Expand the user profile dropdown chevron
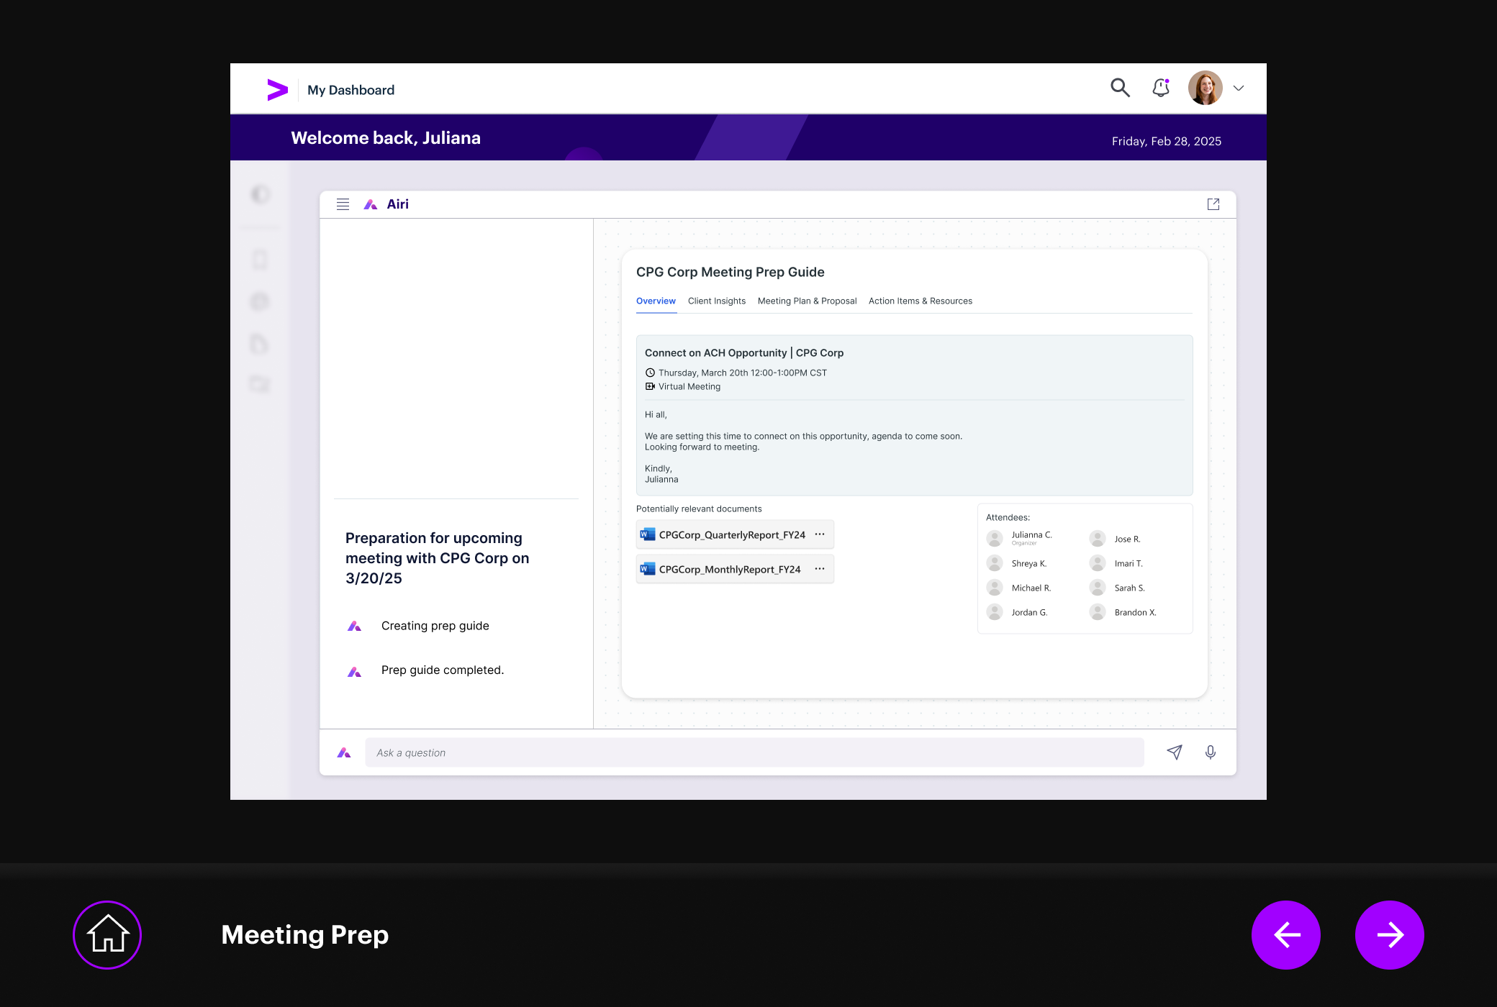The height and width of the screenshot is (1007, 1497). coord(1239,88)
